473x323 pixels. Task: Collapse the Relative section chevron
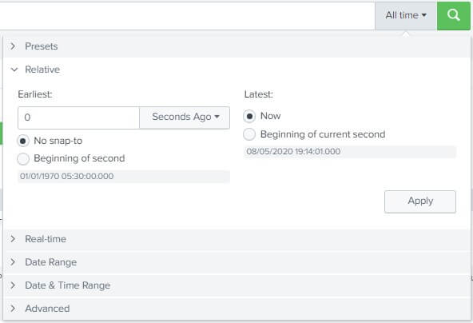[14, 70]
